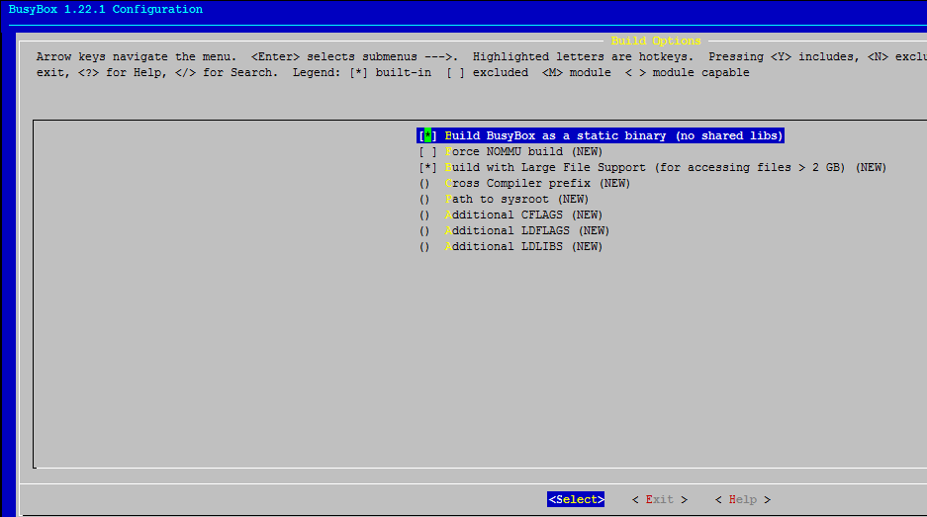Click the Exit button
Screen dimensions: 927x517
pyautogui.click(x=659, y=499)
